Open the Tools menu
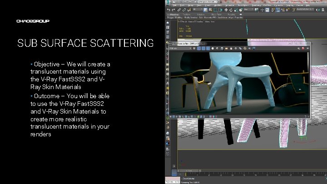Viewport: 327px width, 184px height. [182, 5]
